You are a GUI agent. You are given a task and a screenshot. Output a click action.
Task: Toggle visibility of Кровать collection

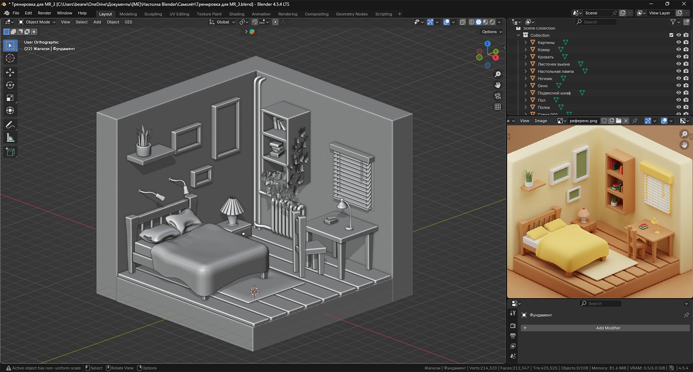click(x=679, y=57)
